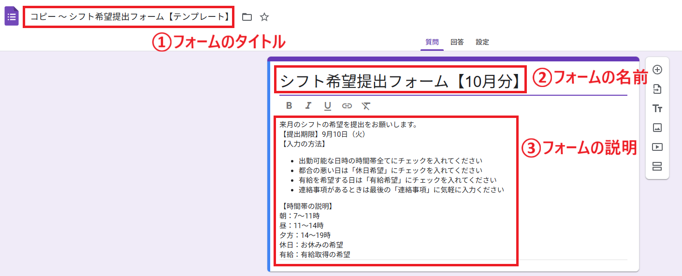Click the insert link icon

347,105
